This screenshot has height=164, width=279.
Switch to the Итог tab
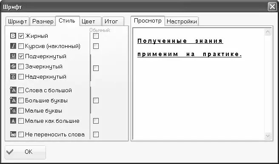(x=113, y=22)
